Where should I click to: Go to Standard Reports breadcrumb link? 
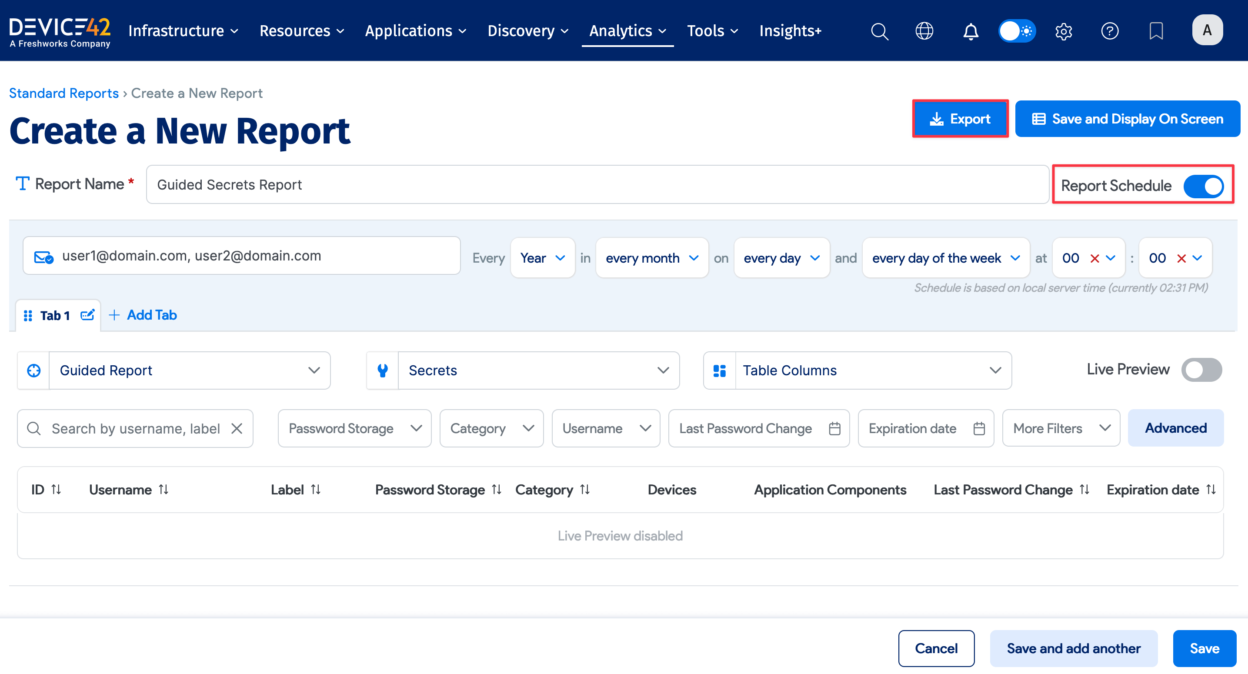63,93
